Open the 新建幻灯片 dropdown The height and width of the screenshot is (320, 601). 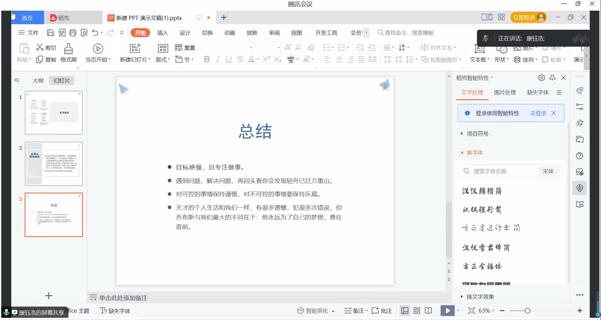pyautogui.click(x=135, y=60)
